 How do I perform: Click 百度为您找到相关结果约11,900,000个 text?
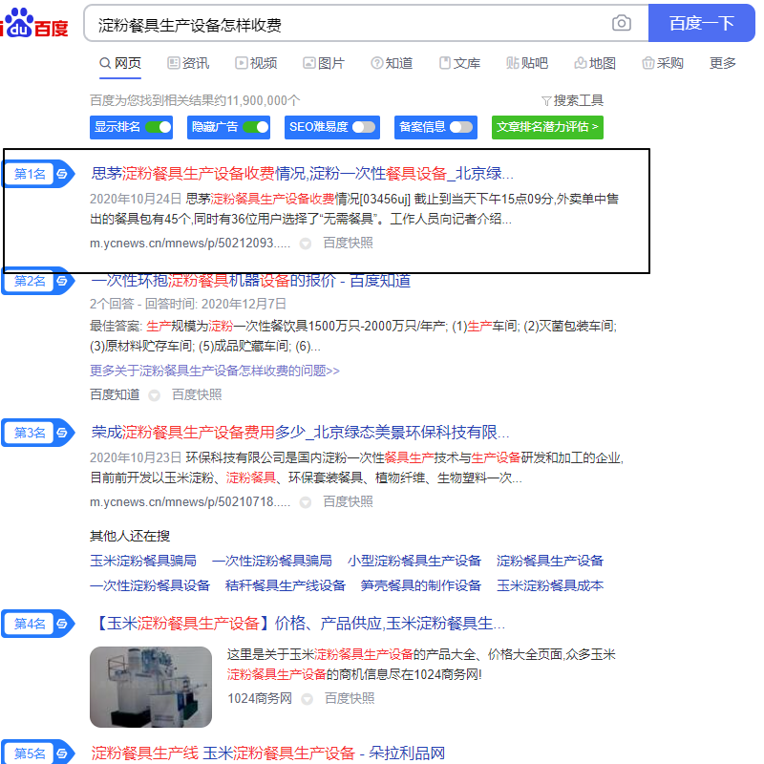[x=195, y=101]
